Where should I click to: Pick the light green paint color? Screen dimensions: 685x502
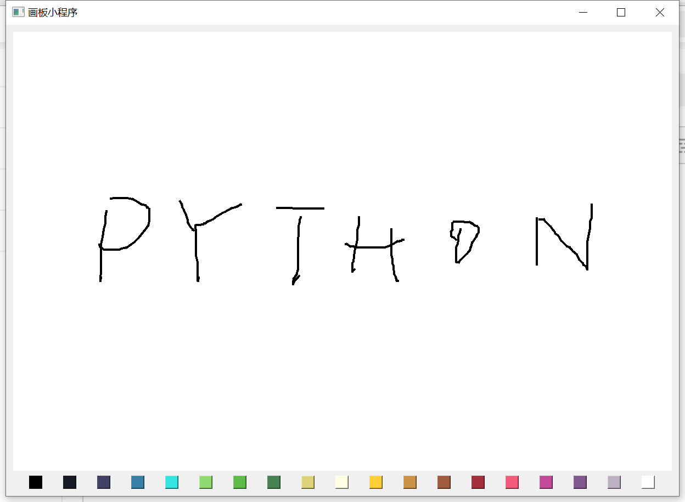click(205, 482)
